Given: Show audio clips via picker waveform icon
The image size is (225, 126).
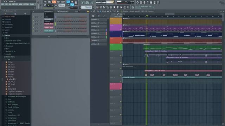Looking at the screenshot, I should (99, 16).
